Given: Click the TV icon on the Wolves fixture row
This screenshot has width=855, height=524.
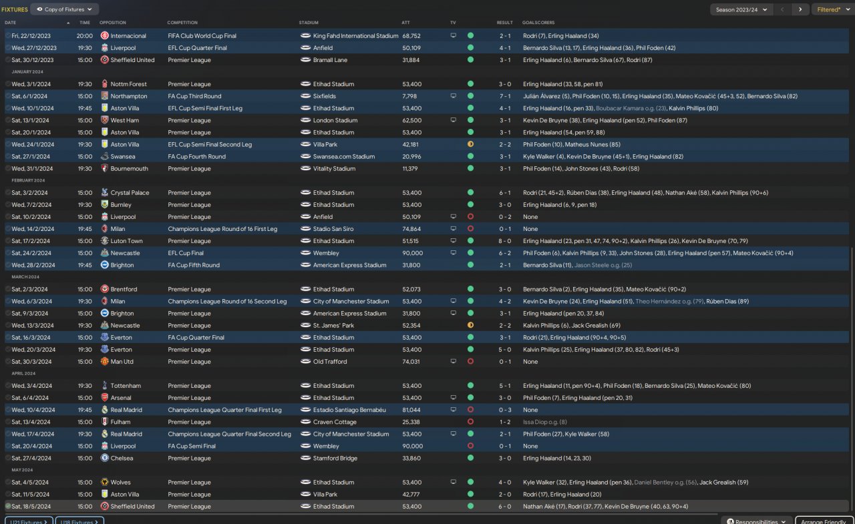Looking at the screenshot, I should 454,483.
